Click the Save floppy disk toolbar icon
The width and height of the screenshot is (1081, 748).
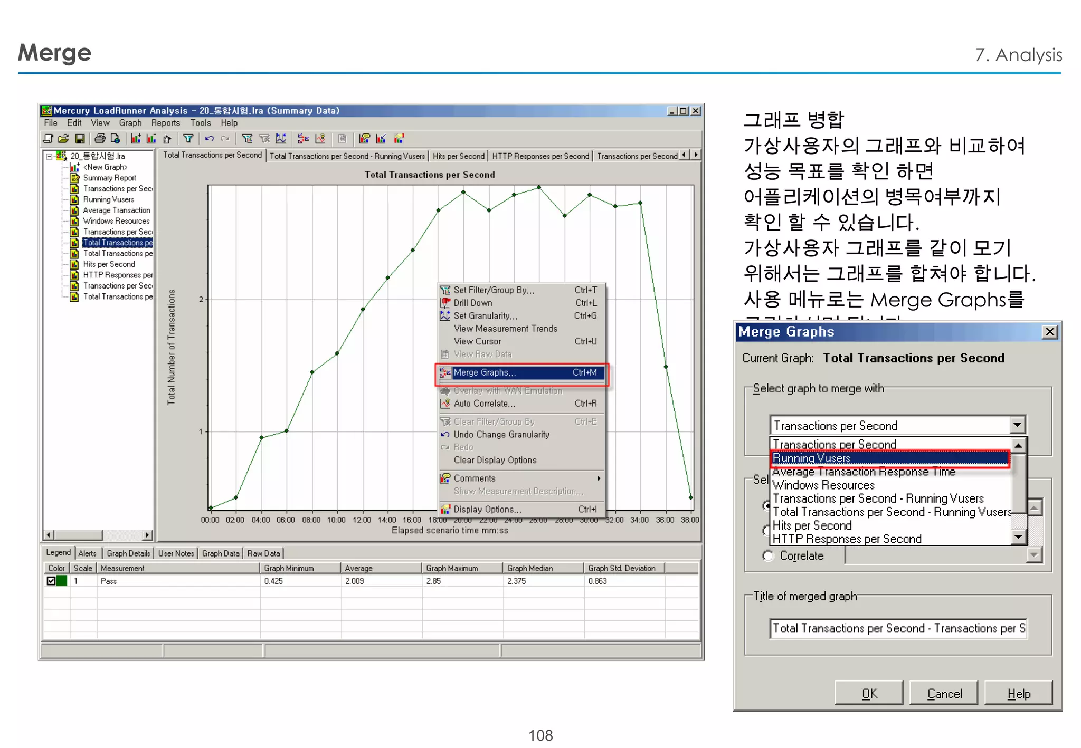click(x=80, y=139)
